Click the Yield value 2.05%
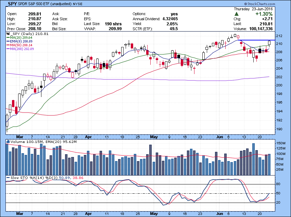This screenshot has width=291, height=217. click(172, 24)
